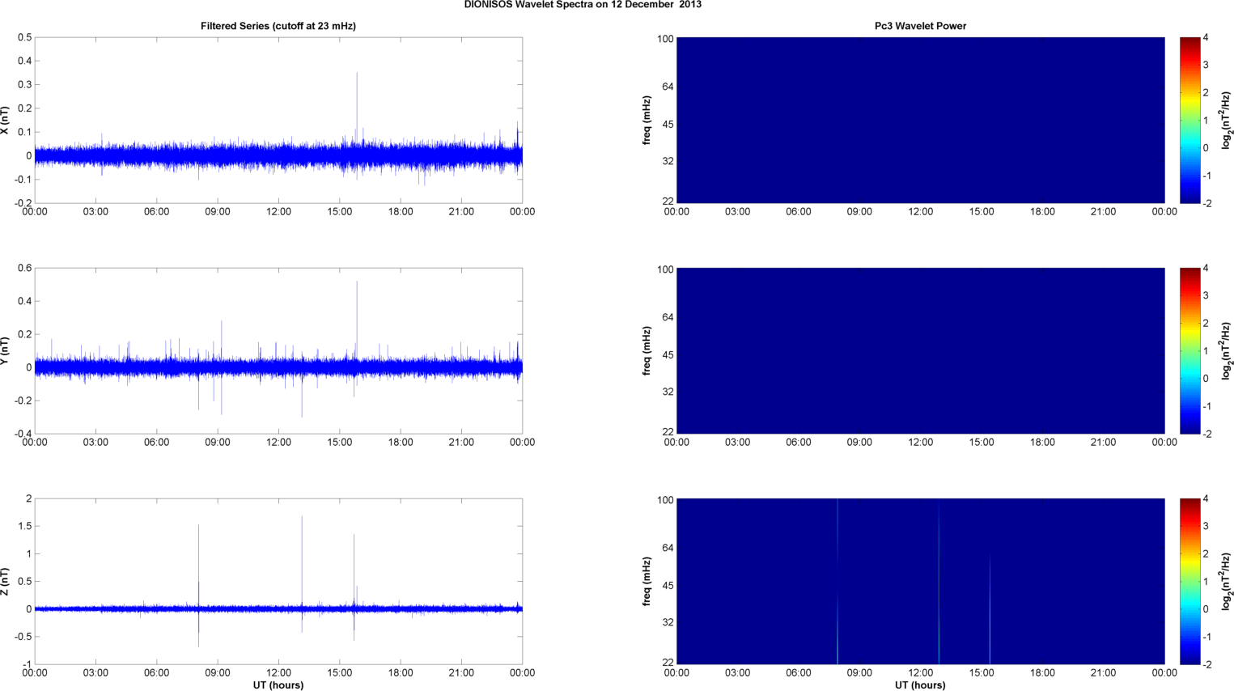Click the '06:00' tick under the top spectrogram

point(798,212)
